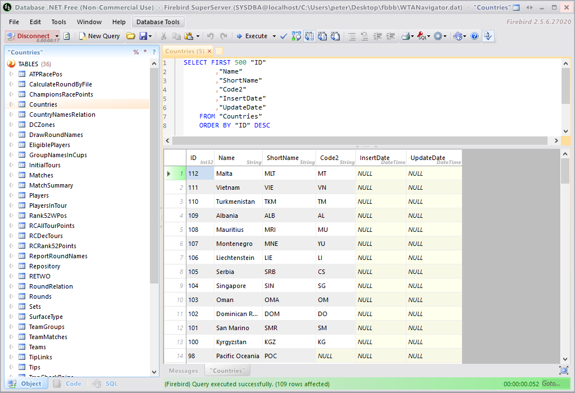Open the Edit menu
The image size is (575, 393).
pos(35,22)
